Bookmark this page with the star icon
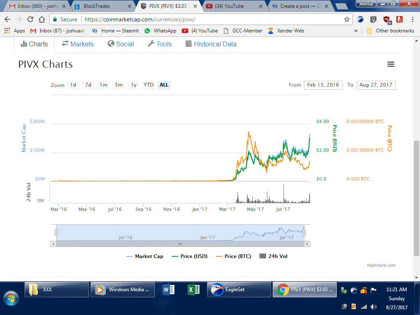Viewport: 420px width, 315px height. pos(347,19)
